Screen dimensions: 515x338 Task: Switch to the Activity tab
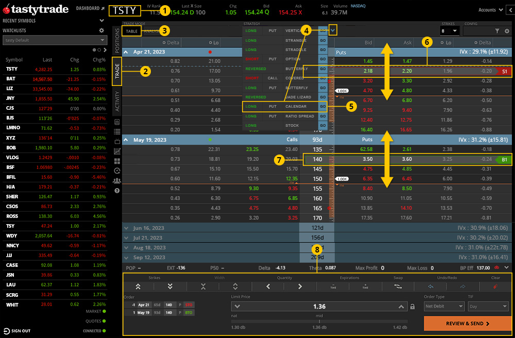117,102
